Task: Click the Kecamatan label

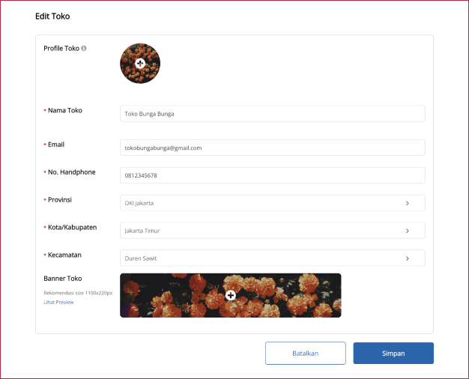Action: [64, 255]
